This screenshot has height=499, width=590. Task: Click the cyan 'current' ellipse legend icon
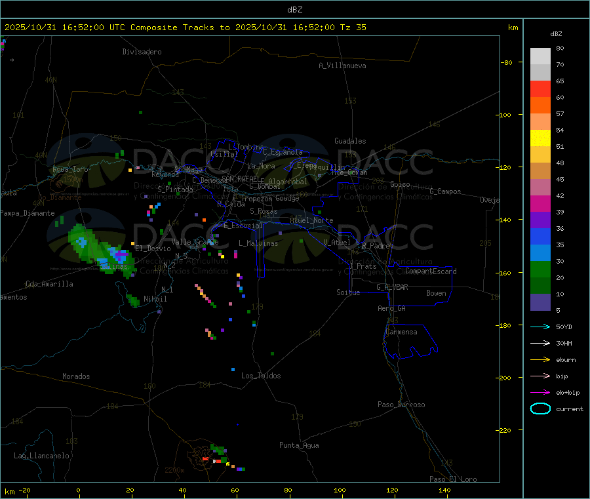pyautogui.click(x=540, y=409)
